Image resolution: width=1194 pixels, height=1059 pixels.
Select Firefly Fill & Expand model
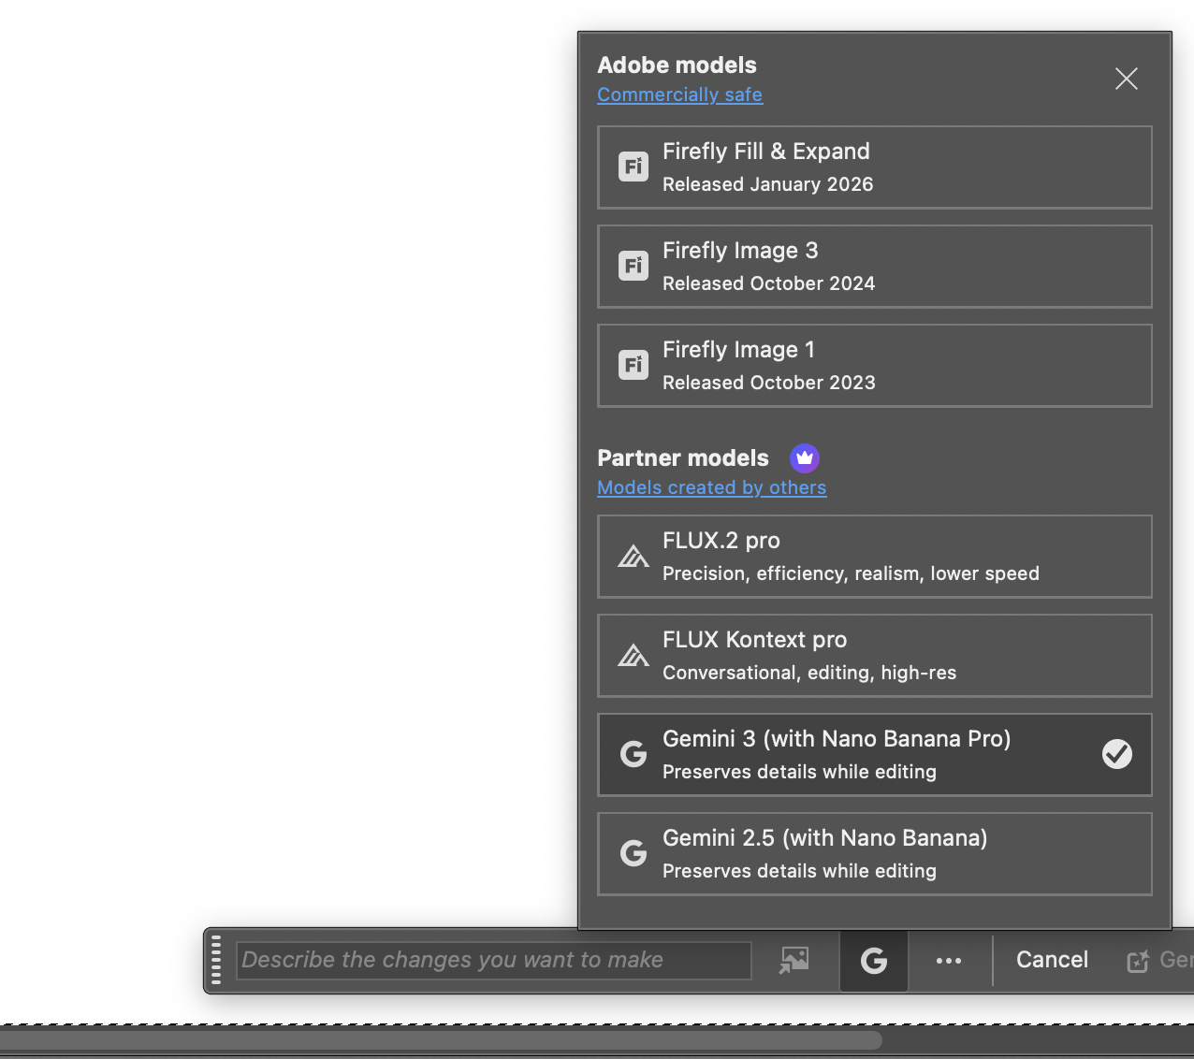[x=875, y=167]
